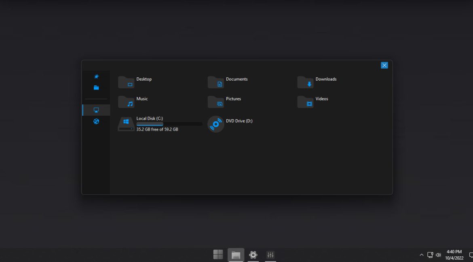Image resolution: width=473 pixels, height=262 pixels.
Task: Select the Quick access star in sidebar
Action: [96, 76]
